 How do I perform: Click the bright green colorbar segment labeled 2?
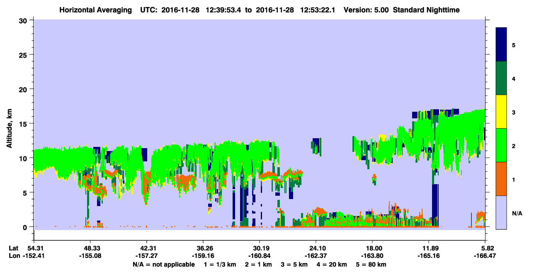[501, 145]
